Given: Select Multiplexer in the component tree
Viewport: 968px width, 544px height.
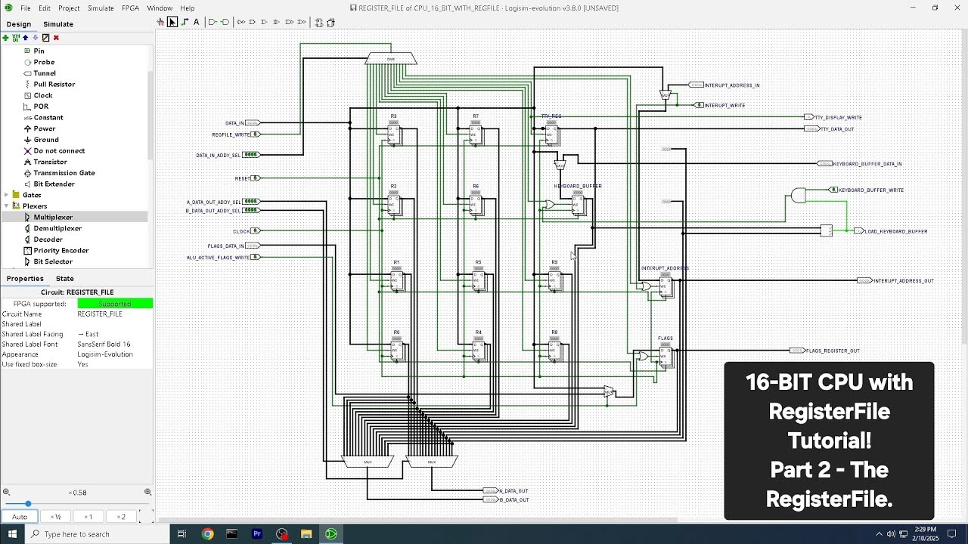Looking at the screenshot, I should [x=53, y=218].
